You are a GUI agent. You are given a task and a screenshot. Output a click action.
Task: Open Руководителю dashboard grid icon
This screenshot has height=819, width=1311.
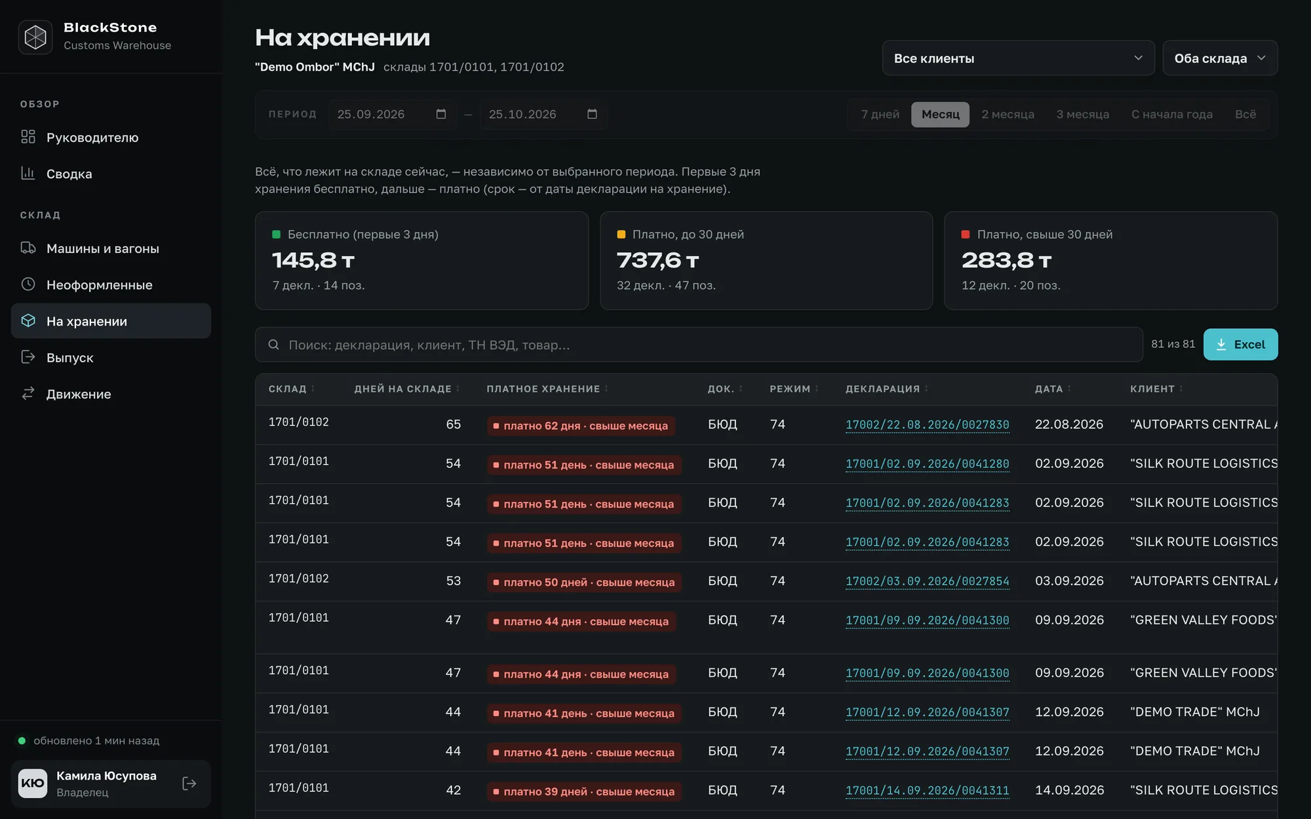28,137
